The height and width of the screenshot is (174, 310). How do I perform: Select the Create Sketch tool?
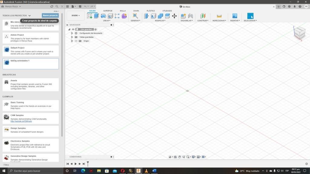point(90,16)
